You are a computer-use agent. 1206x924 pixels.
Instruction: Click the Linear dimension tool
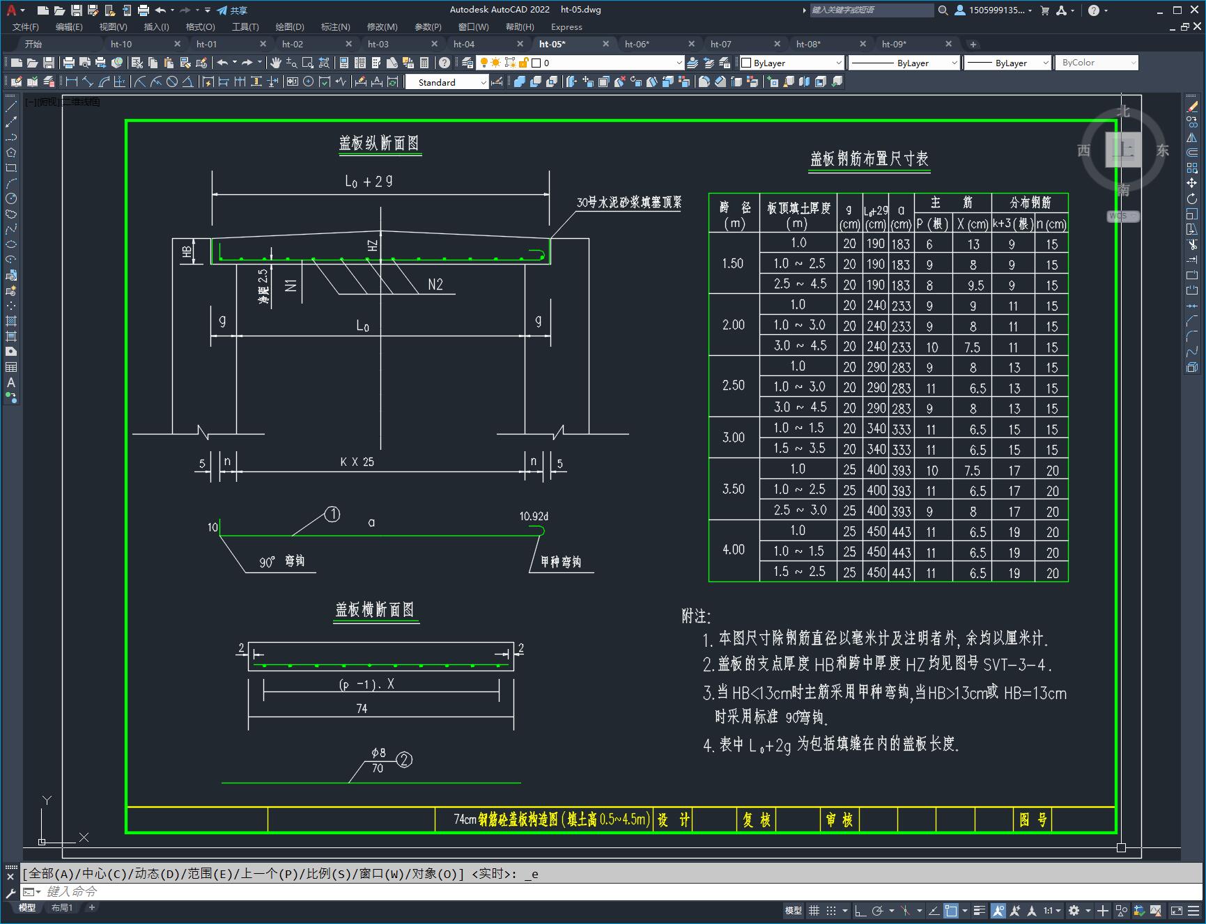(72, 82)
